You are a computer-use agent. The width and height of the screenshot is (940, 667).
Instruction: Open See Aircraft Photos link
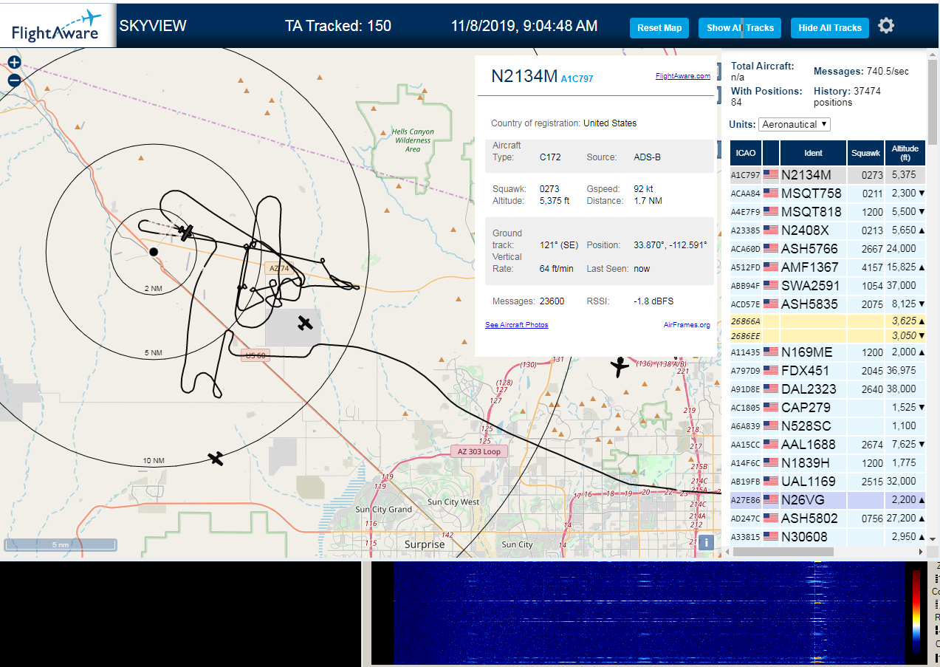click(516, 325)
